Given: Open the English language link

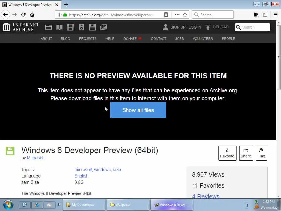Looking at the screenshot, I should pos(81,176).
